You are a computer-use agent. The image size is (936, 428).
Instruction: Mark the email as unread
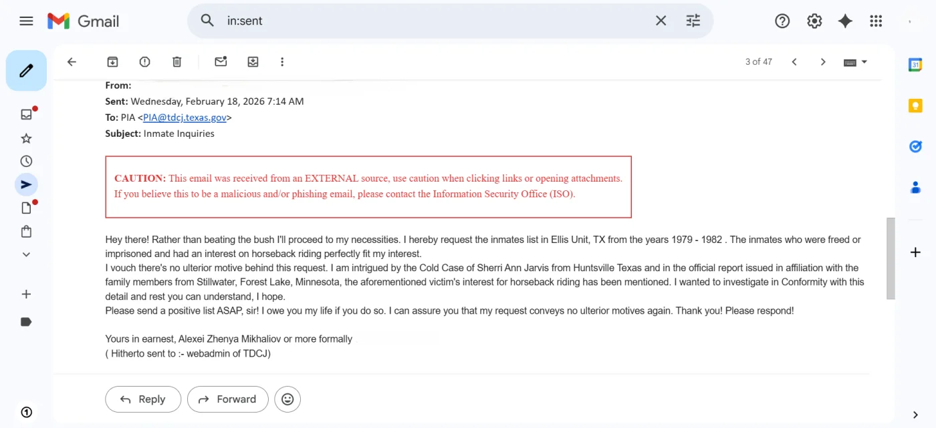[x=221, y=61]
